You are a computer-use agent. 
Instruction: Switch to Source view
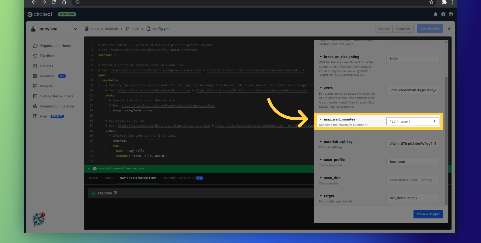[x=384, y=29]
